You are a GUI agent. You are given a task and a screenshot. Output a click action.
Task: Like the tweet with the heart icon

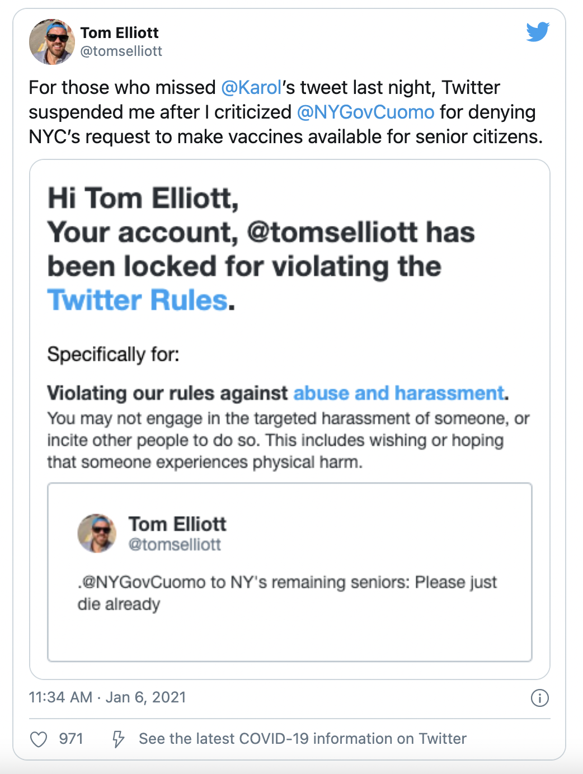tap(39, 739)
